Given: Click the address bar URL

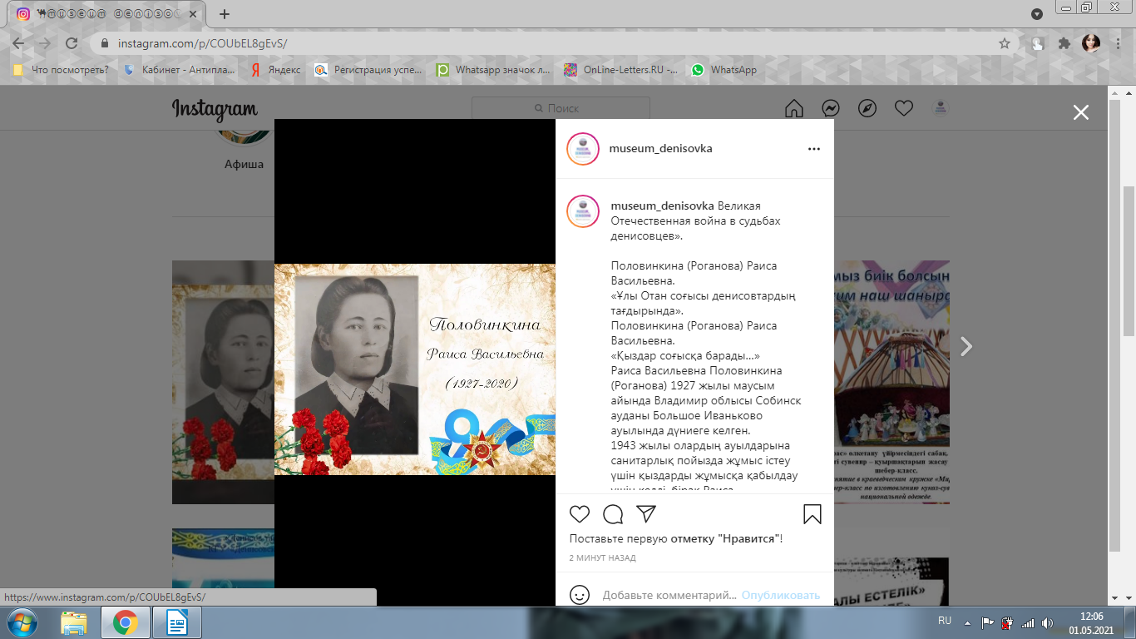Looking at the screenshot, I should (203, 43).
